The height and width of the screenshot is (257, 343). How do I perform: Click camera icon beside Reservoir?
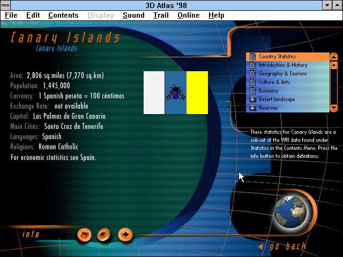click(252, 108)
